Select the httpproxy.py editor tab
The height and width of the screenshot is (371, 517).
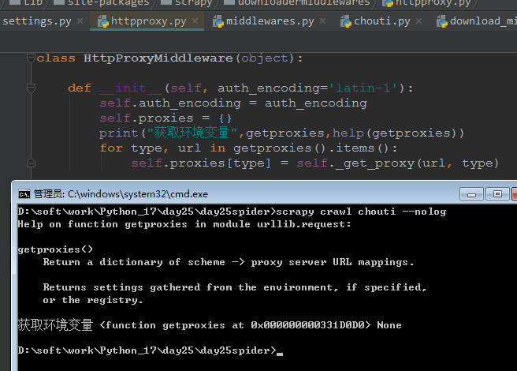coord(149,21)
